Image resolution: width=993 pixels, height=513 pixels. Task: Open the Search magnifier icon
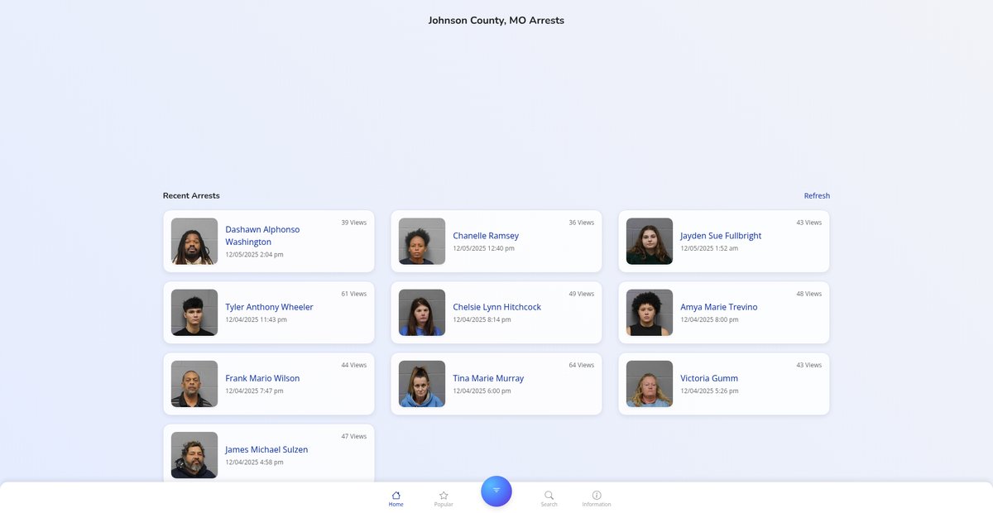(549, 495)
